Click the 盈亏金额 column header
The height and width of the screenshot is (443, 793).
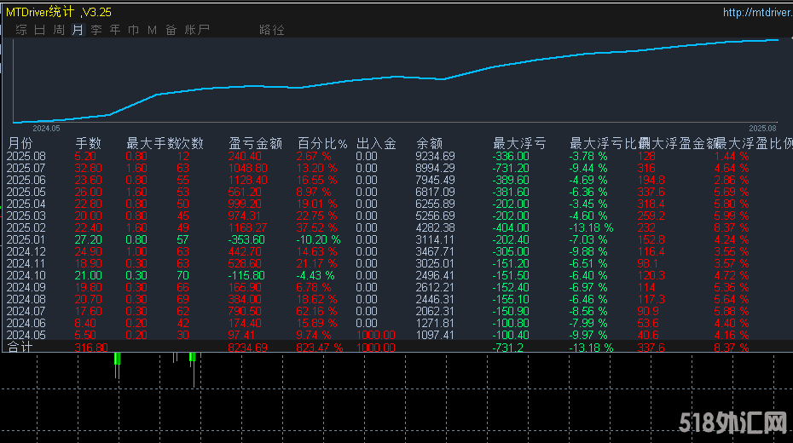pyautogui.click(x=255, y=143)
